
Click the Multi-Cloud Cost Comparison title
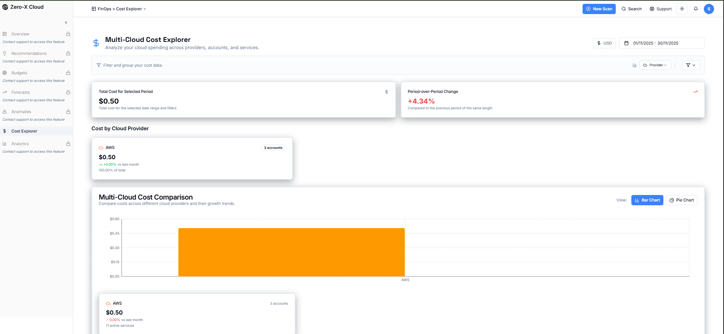point(146,197)
